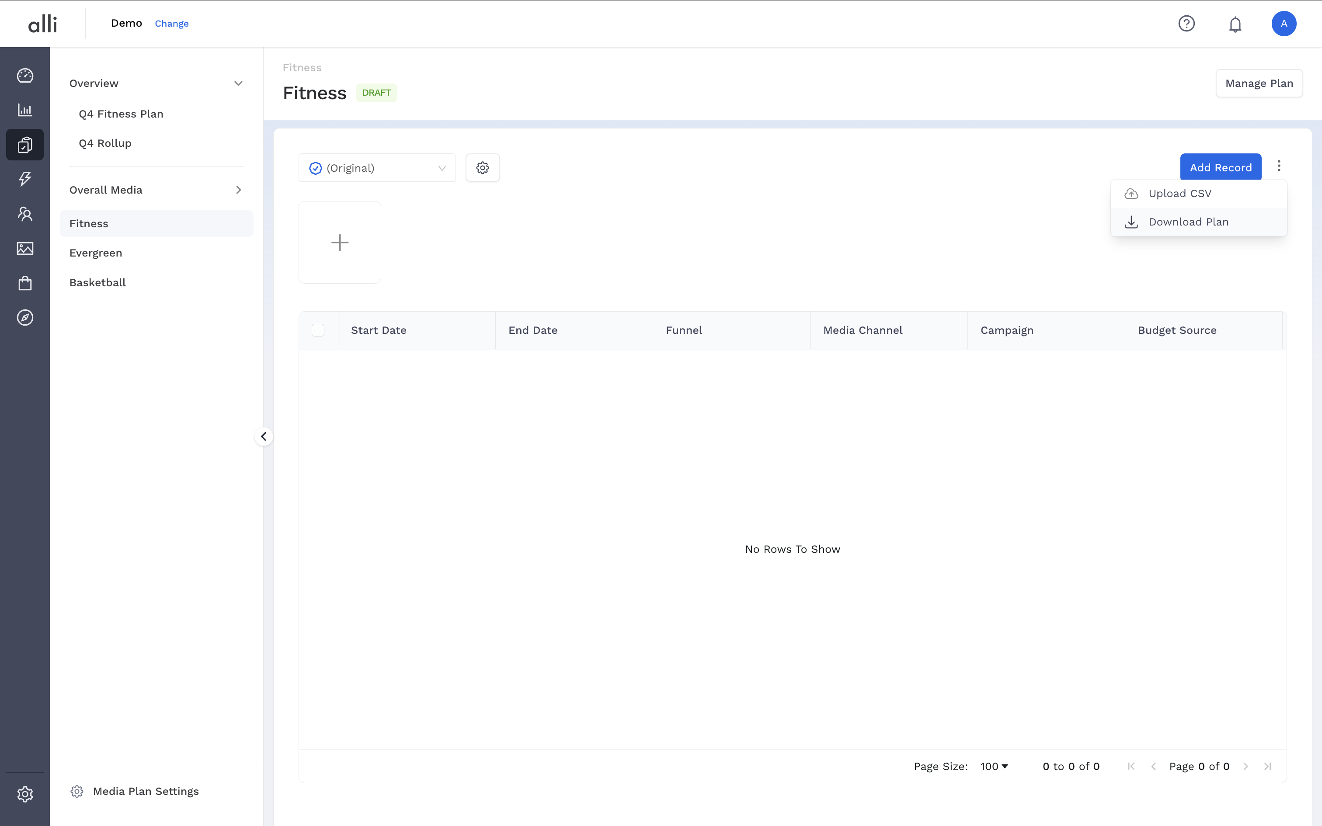1322x826 pixels.
Task: Open the help question mark icon
Action: tap(1186, 24)
